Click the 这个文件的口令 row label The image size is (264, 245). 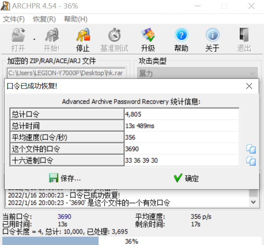click(x=67, y=149)
